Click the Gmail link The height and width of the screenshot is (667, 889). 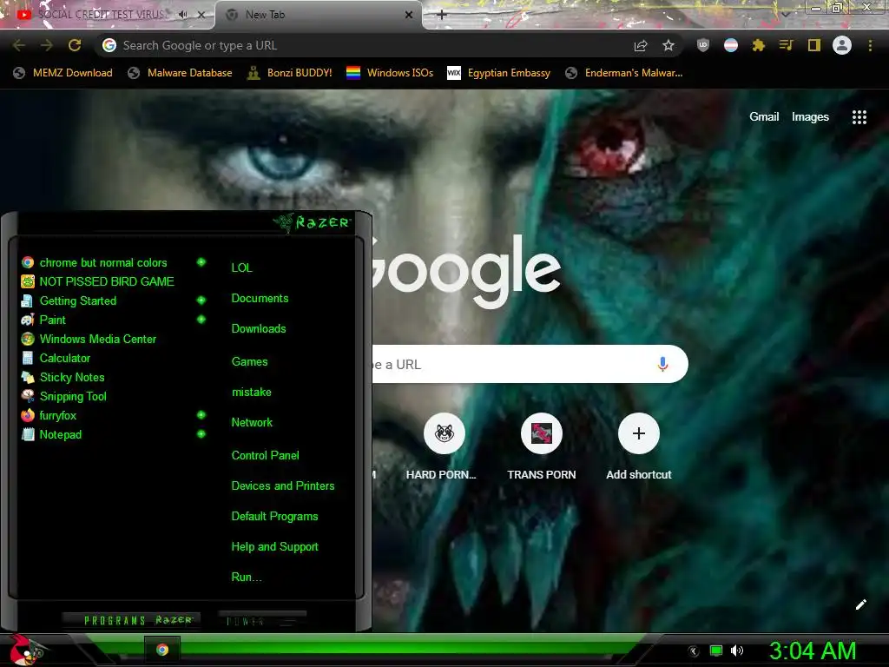point(764,117)
